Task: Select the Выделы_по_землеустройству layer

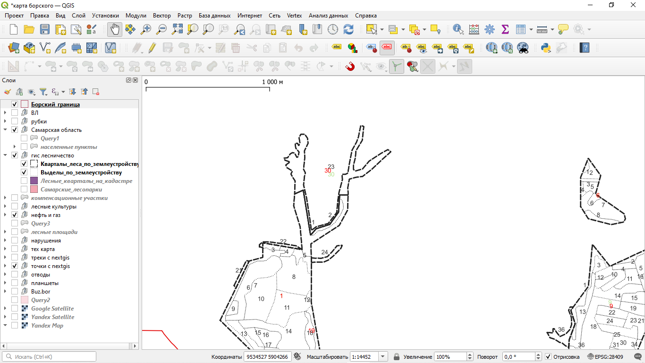Action: 81,173
